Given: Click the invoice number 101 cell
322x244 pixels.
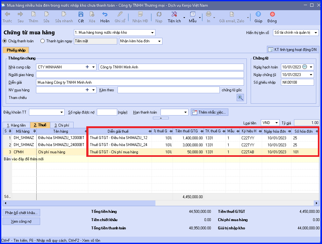Looking at the screenshot, I should (x=305, y=152).
